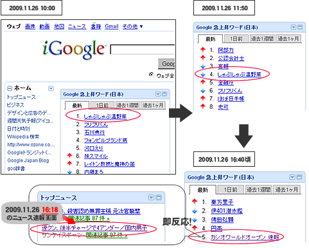Viewport: 309px width, 248px height.
Task: Open 書籍 in the top navigation
Action: coord(96,26)
